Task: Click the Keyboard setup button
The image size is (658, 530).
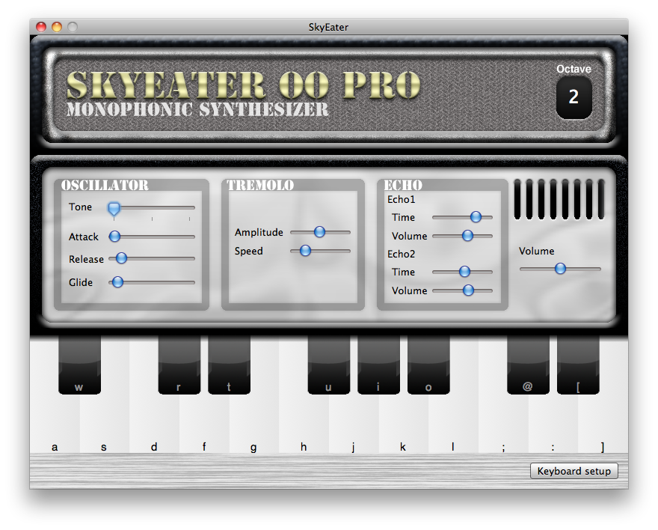Action: pos(574,471)
